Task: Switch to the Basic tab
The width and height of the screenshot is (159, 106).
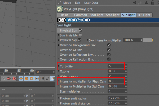Action: [65, 15]
